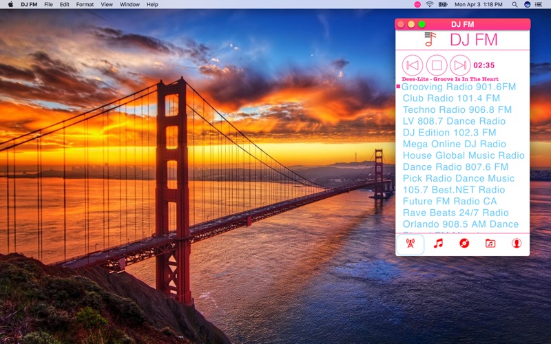Image resolution: width=551 pixels, height=344 pixels.
Task: Zoom the DJ FM window with green button
Action: pos(422,24)
